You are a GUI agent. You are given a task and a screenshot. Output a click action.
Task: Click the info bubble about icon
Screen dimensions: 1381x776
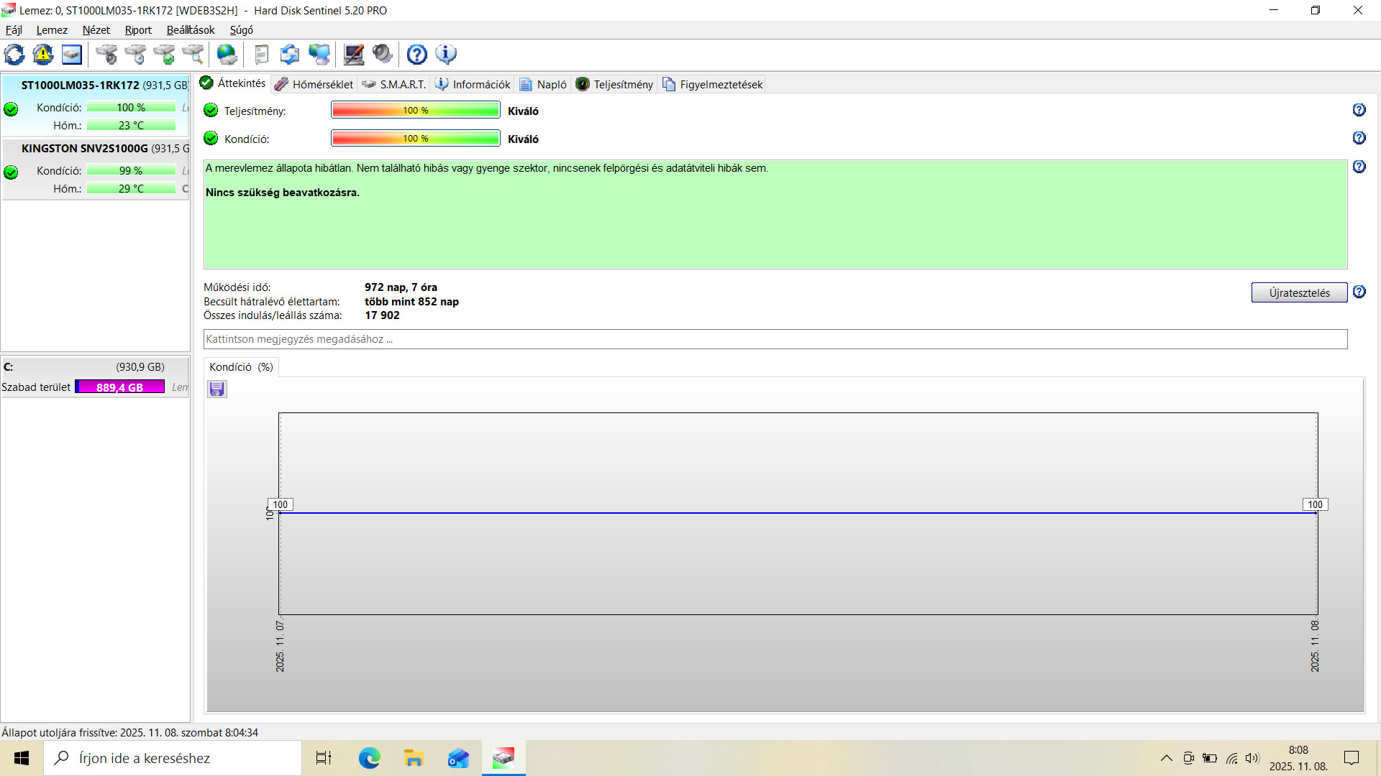tap(446, 55)
